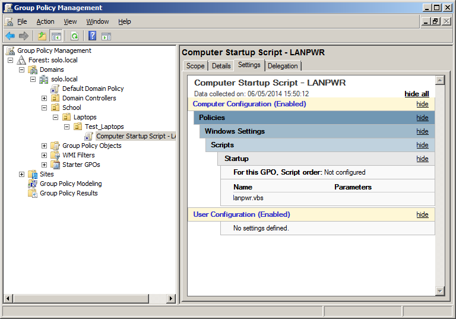Switch to the Details tab
This screenshot has height=319, width=456.
coord(221,66)
